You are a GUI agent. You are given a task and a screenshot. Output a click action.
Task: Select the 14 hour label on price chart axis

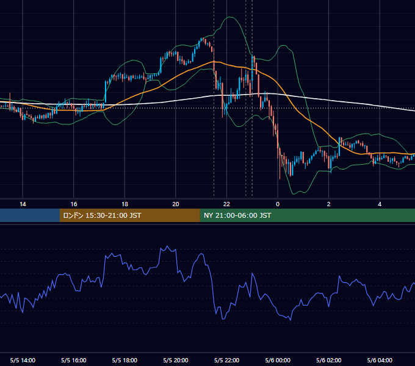[23, 204]
